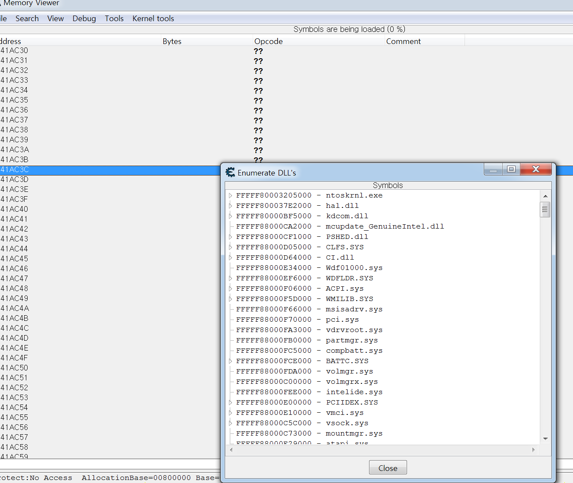Expand the ntoskrnl.exe module entry
Screen dimensions: 573x483
[230, 195]
